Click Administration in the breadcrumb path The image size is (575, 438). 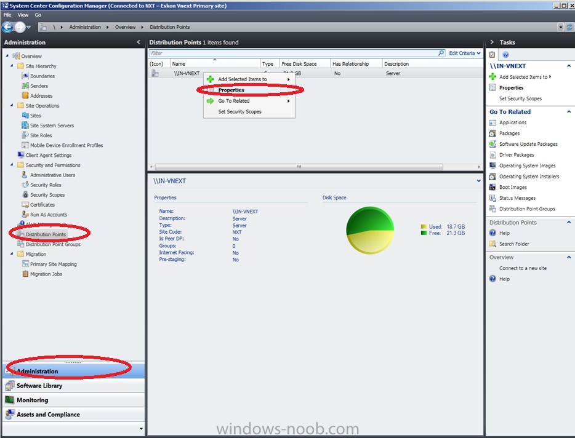(x=85, y=27)
